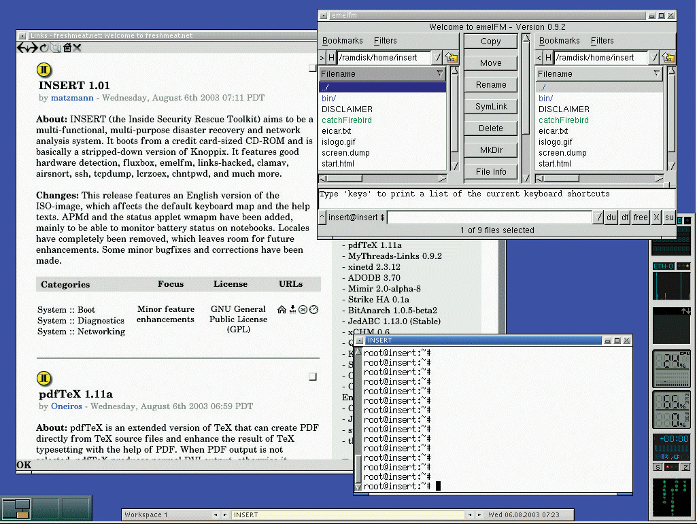Click the Delete button in emelFM

491,128
